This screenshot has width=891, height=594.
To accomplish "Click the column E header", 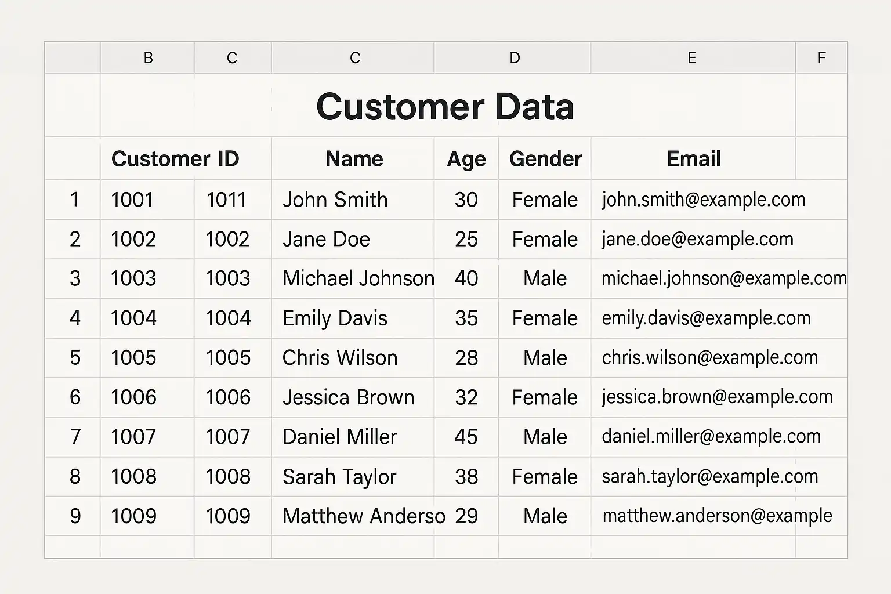I will click(692, 57).
